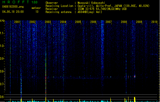Click the 2001 time axis label
The image size is (160, 102).
click(17, 22)
